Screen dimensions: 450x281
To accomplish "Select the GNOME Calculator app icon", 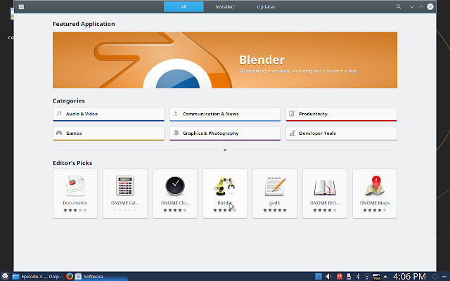I will click(x=125, y=185).
